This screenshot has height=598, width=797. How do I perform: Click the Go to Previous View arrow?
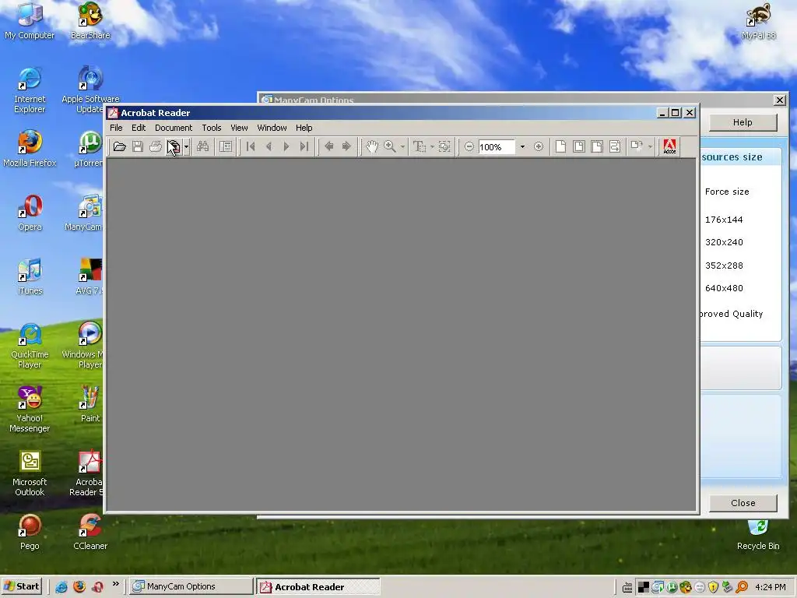click(329, 147)
